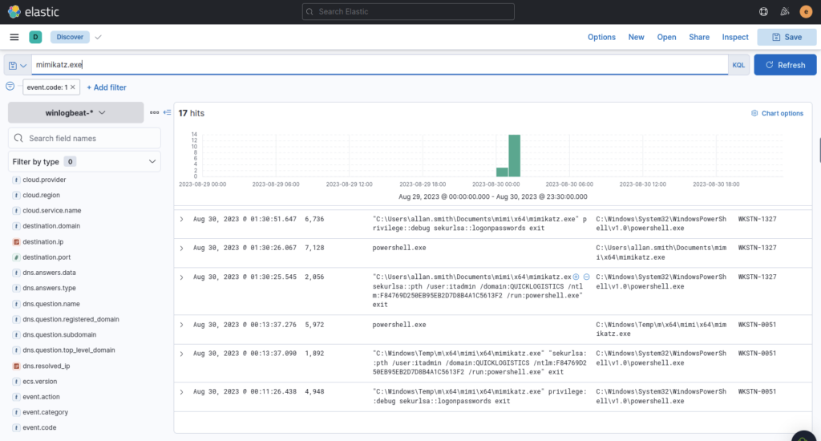
Task: Click the destination.port field type icon
Action: coord(16,257)
